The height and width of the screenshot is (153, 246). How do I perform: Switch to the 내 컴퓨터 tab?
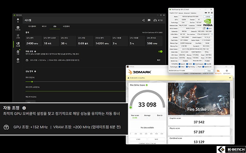[x=66, y=26]
